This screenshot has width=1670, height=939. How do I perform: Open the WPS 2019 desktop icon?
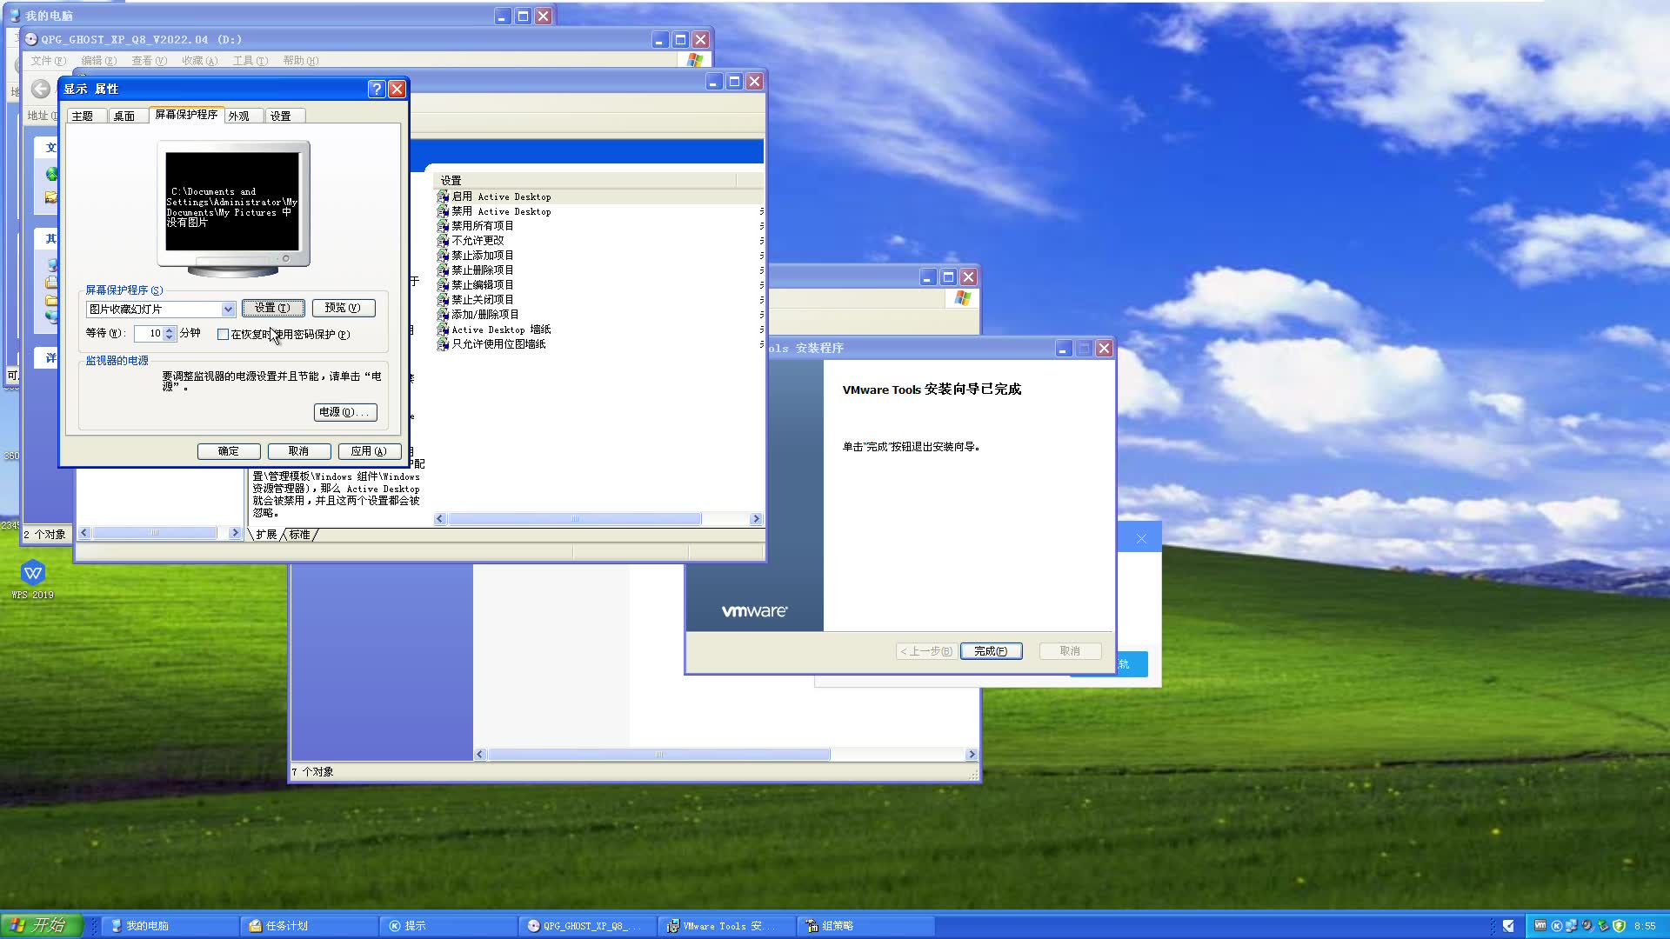click(x=33, y=580)
